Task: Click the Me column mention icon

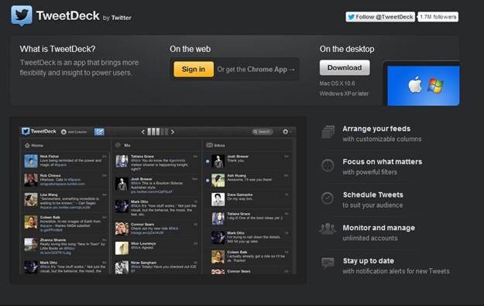Action: pyautogui.click(x=118, y=145)
